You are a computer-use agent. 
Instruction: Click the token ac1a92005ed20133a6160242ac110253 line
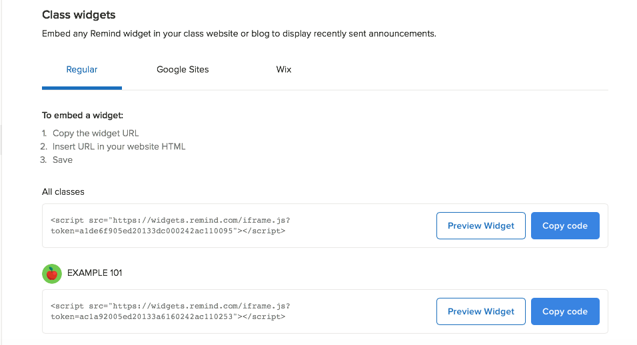pos(168,316)
